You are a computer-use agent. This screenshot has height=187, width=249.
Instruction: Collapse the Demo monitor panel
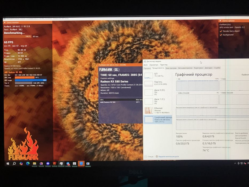click(5, 23)
